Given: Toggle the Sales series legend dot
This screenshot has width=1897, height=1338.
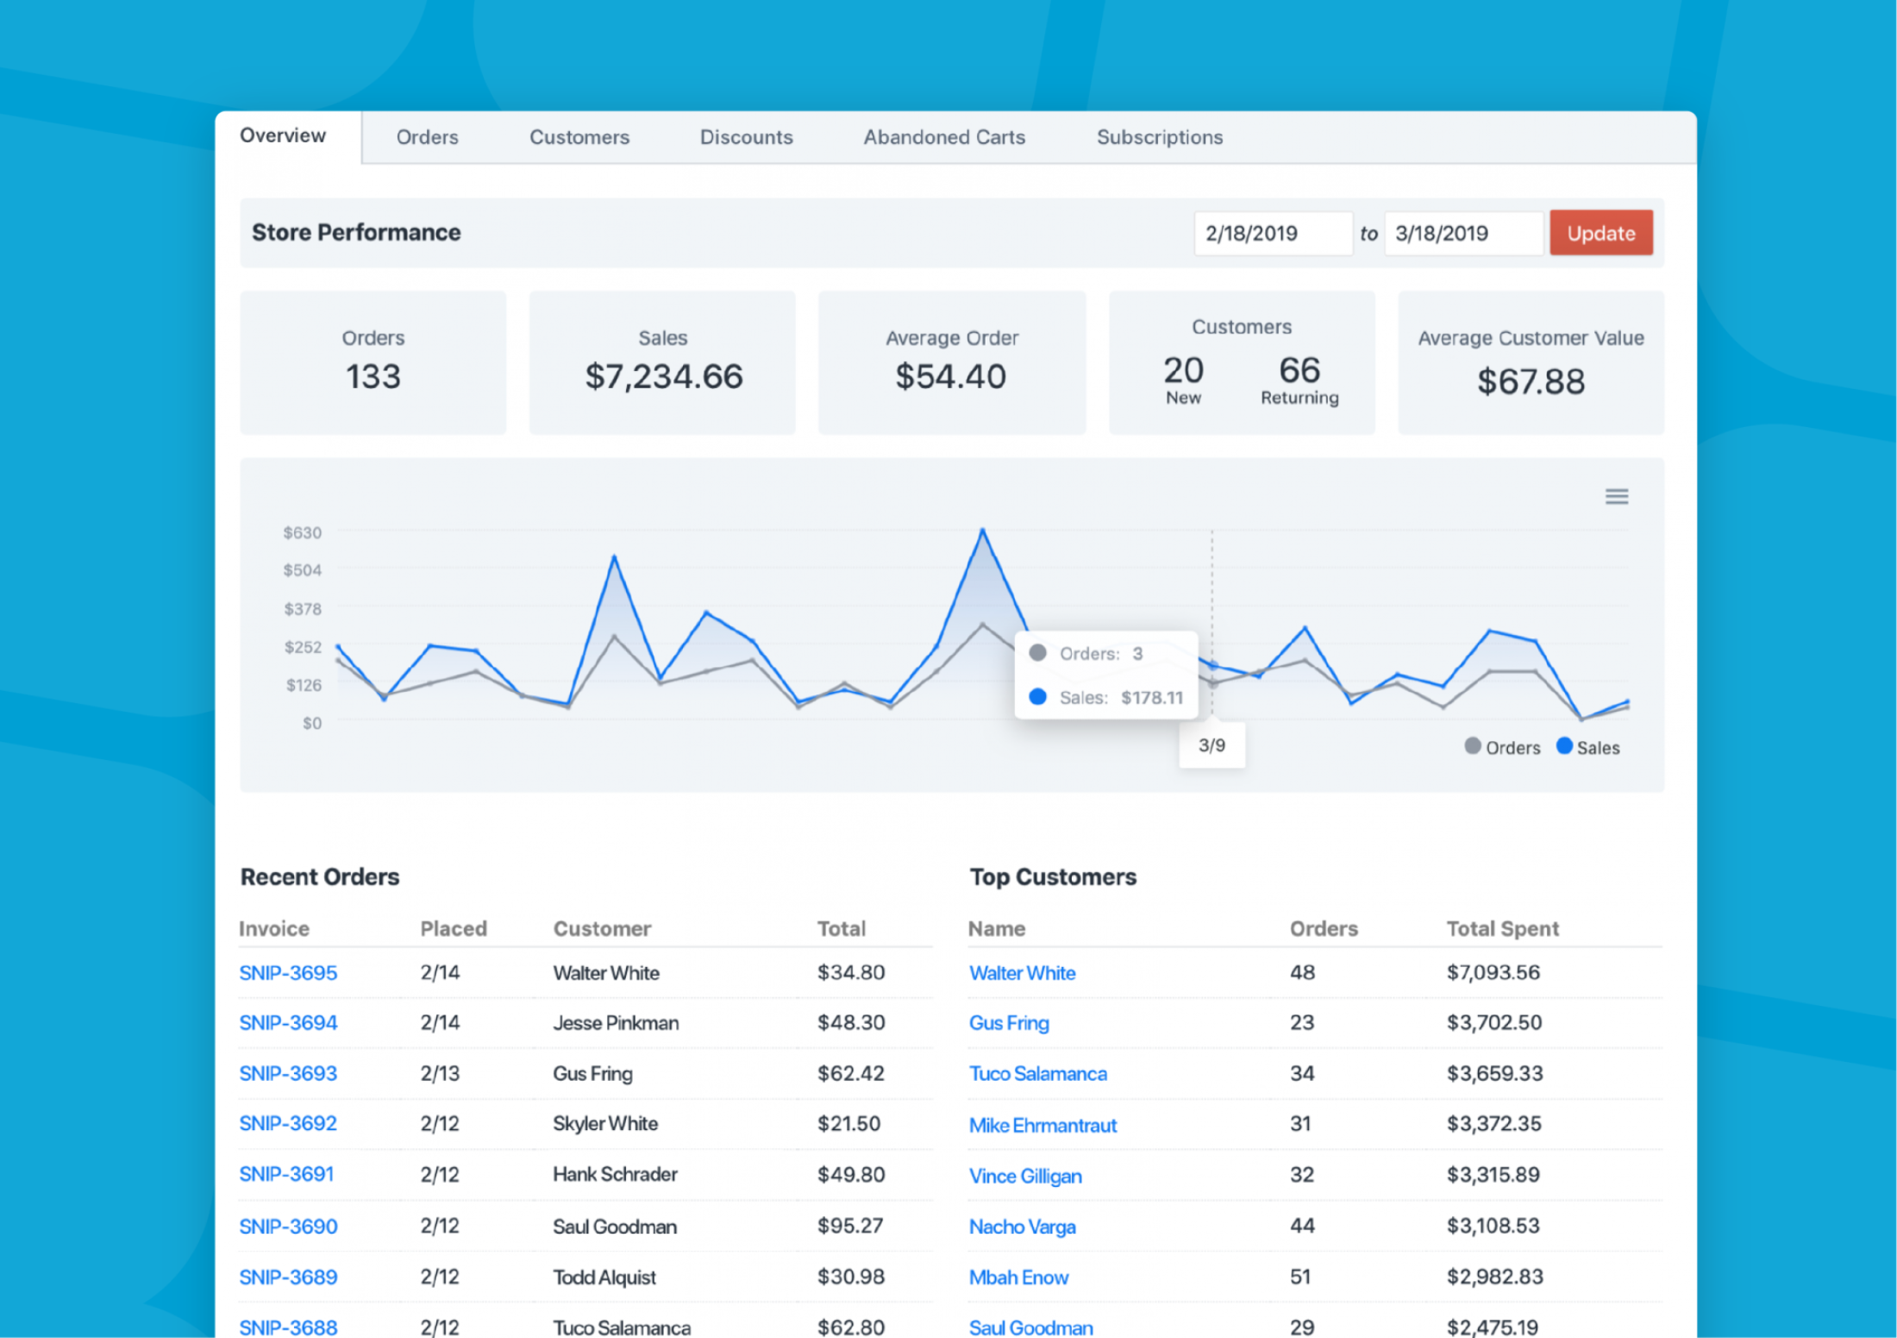Looking at the screenshot, I should pos(1563,746).
